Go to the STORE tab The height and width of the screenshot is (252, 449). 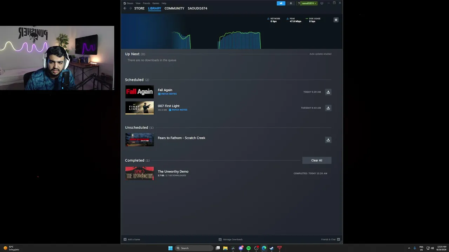click(x=139, y=8)
